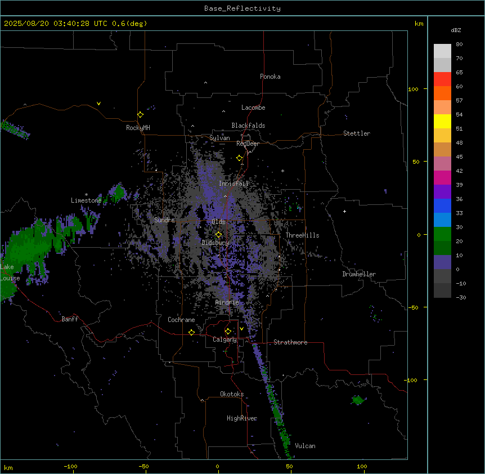The height and width of the screenshot is (474, 485).
Task: Click the slate-purple 0-10 dBZ legend swatch
Action: click(442, 262)
